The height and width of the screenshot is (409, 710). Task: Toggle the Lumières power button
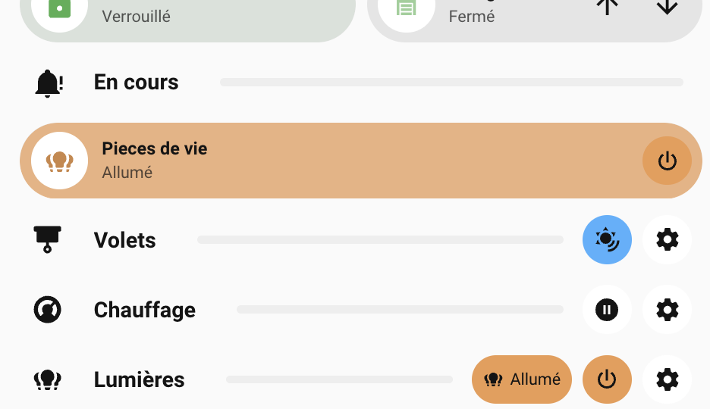click(x=607, y=379)
